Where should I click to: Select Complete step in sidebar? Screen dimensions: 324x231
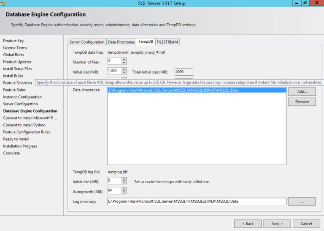point(11,153)
